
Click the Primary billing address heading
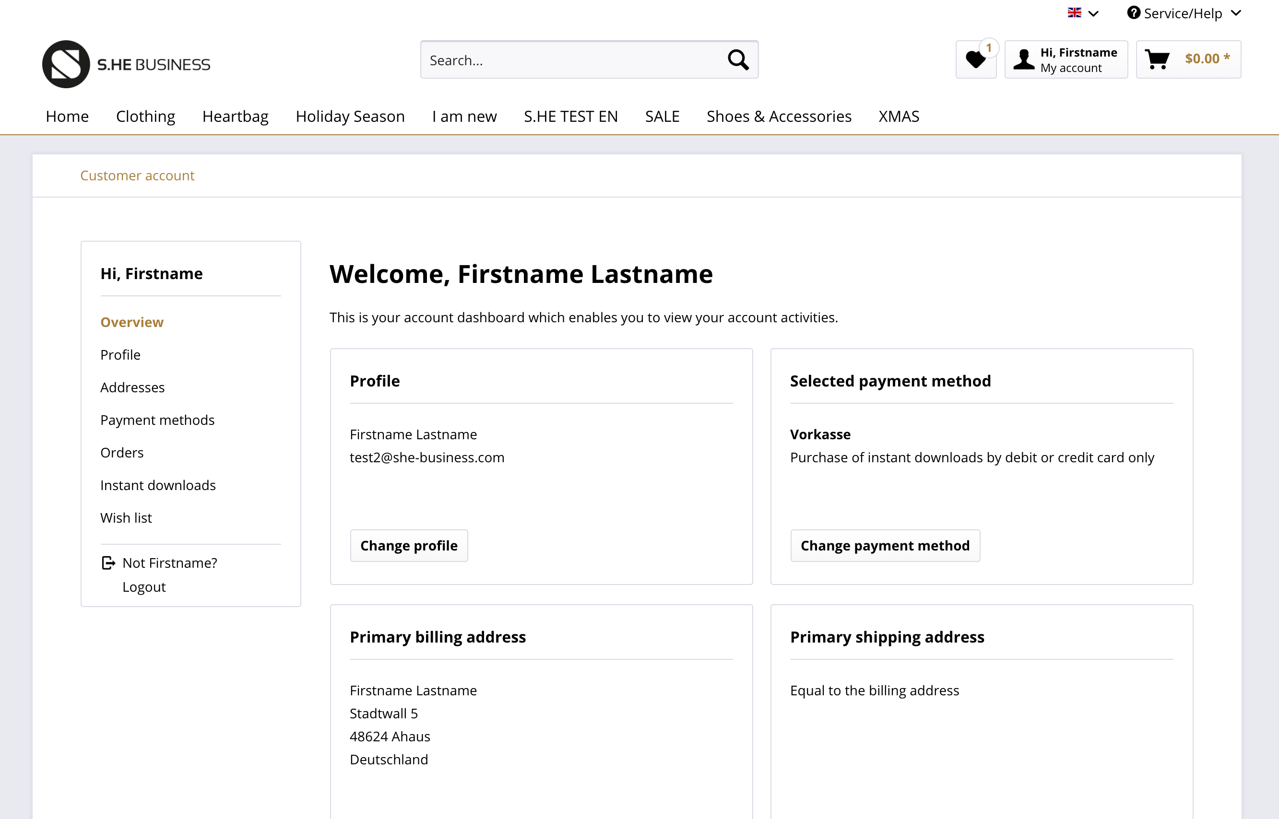coord(438,637)
